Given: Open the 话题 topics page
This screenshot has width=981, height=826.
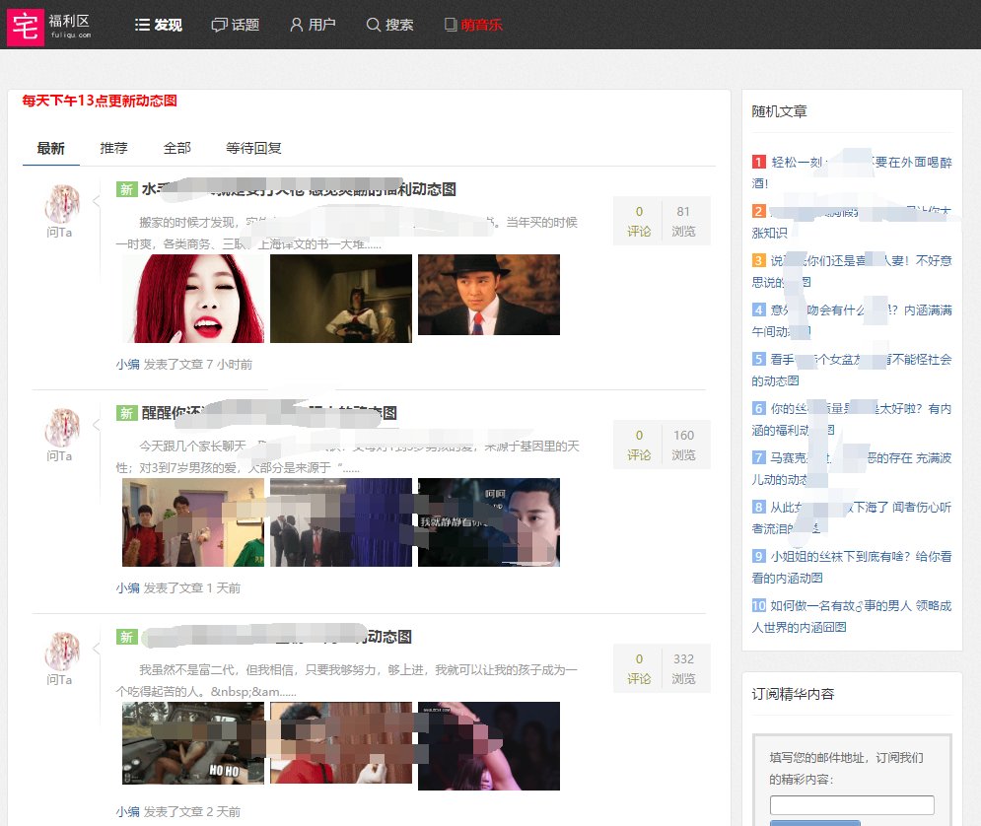Looking at the screenshot, I should coord(236,25).
